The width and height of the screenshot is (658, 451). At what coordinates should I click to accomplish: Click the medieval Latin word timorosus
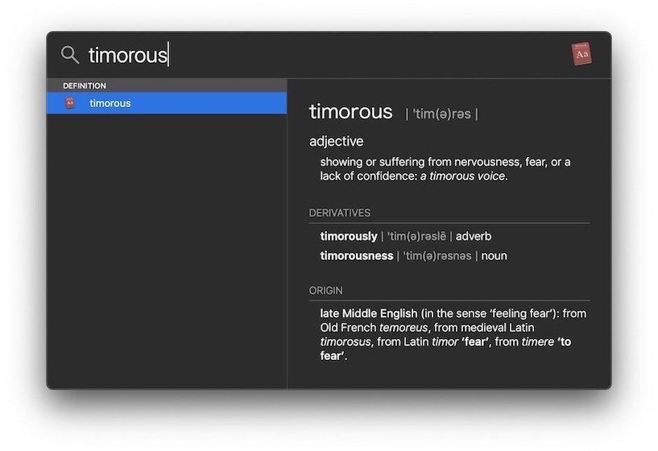tap(346, 341)
